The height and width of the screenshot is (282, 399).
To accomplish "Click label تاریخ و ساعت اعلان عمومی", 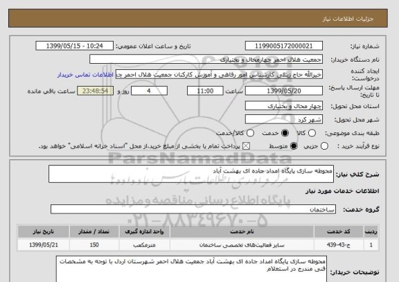I will (x=153, y=46).
